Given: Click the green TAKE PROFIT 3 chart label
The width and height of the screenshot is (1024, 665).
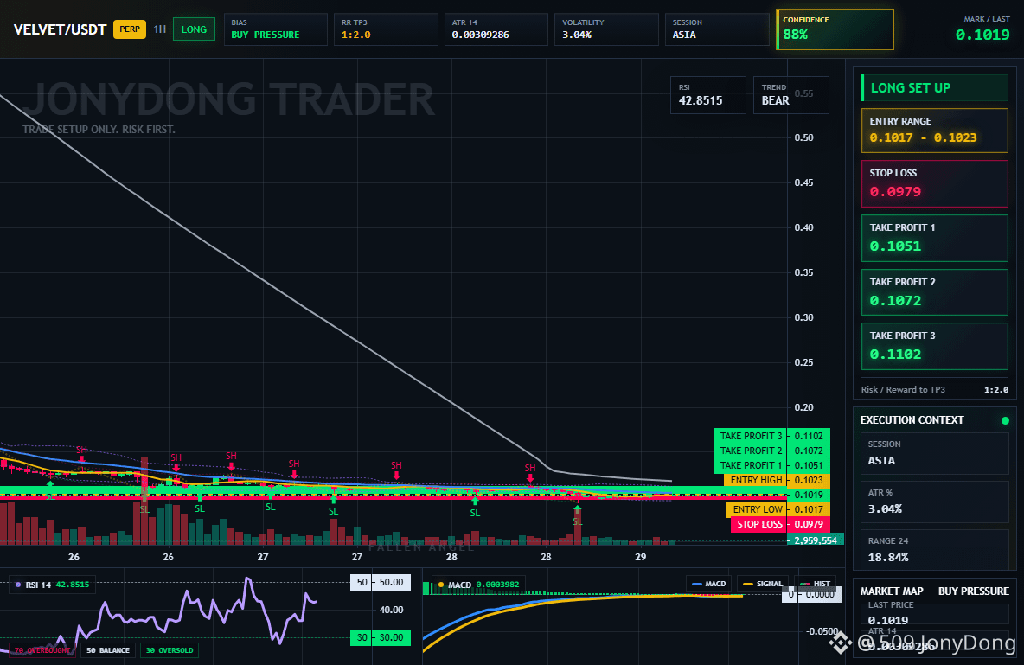Looking at the screenshot, I should [751, 436].
